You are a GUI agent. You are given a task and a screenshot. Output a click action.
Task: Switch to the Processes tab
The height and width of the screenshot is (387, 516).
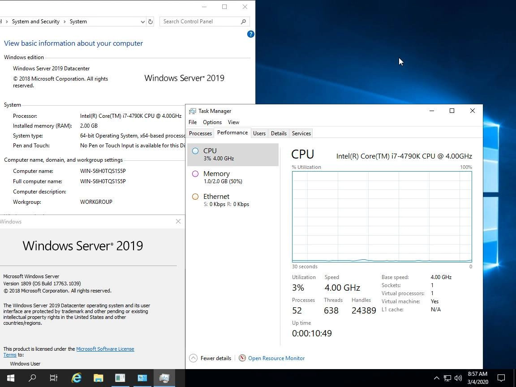(200, 133)
